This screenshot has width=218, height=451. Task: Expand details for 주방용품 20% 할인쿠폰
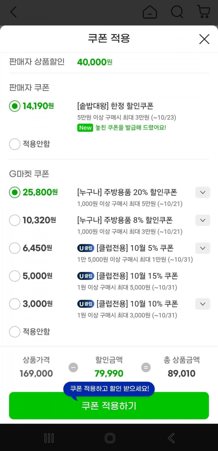click(203, 193)
